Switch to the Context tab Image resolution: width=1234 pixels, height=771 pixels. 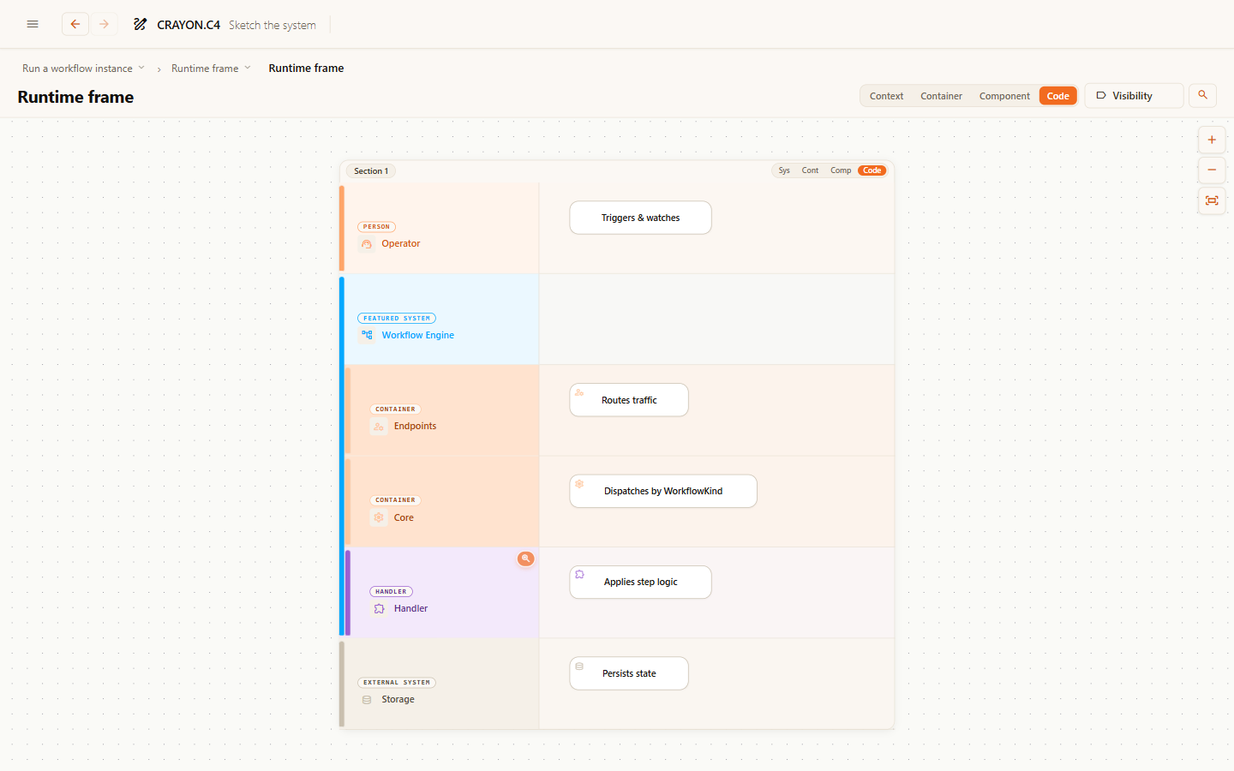[886, 96]
